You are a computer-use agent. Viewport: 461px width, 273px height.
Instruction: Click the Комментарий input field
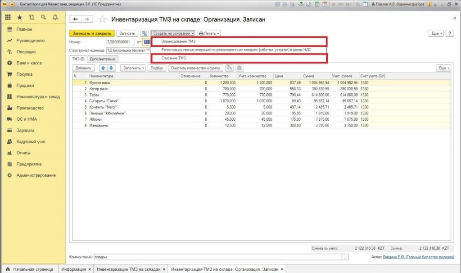(218, 257)
